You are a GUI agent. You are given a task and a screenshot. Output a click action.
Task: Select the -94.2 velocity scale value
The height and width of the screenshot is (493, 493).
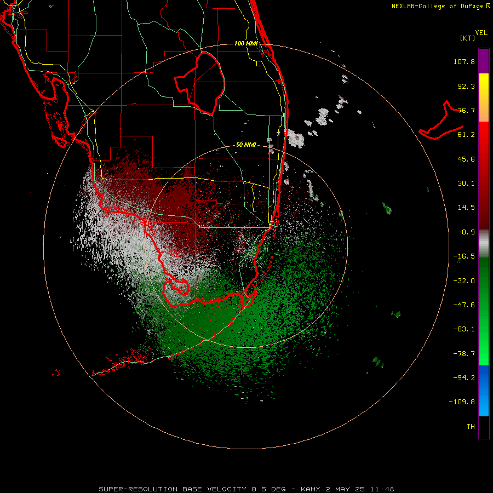point(464,377)
